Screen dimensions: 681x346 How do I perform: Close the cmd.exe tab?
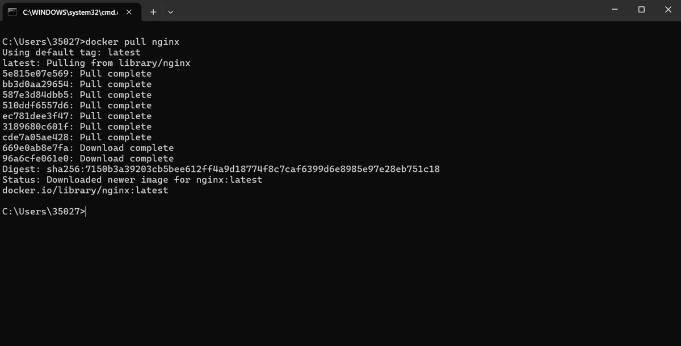(129, 12)
